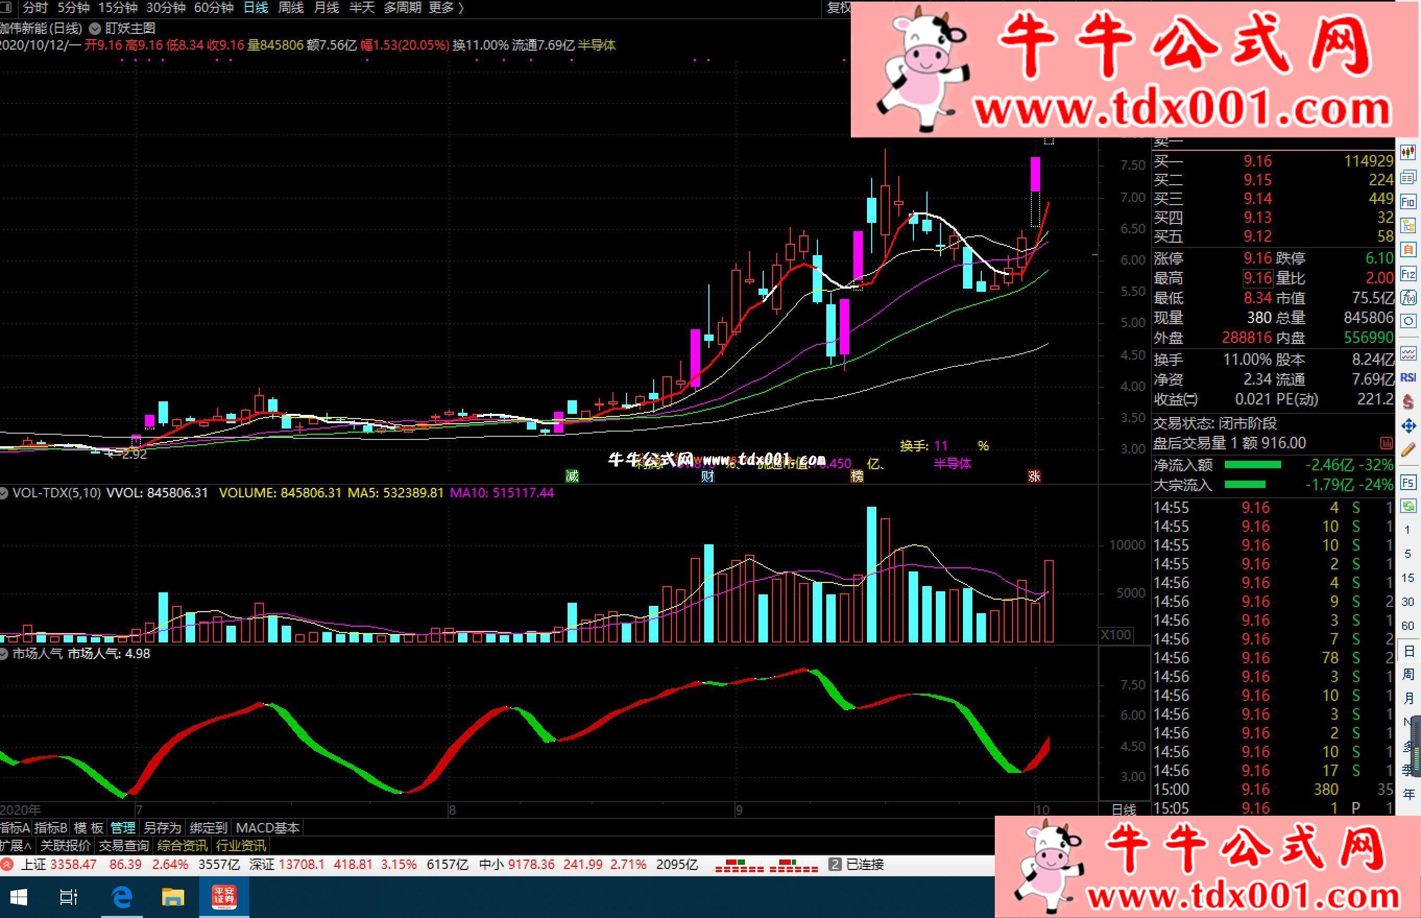Expand the 盯妖主图 indicator dropdown arrow

click(94, 28)
